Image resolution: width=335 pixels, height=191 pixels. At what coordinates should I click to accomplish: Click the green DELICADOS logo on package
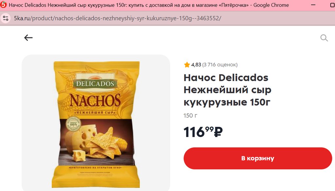(x=95, y=83)
